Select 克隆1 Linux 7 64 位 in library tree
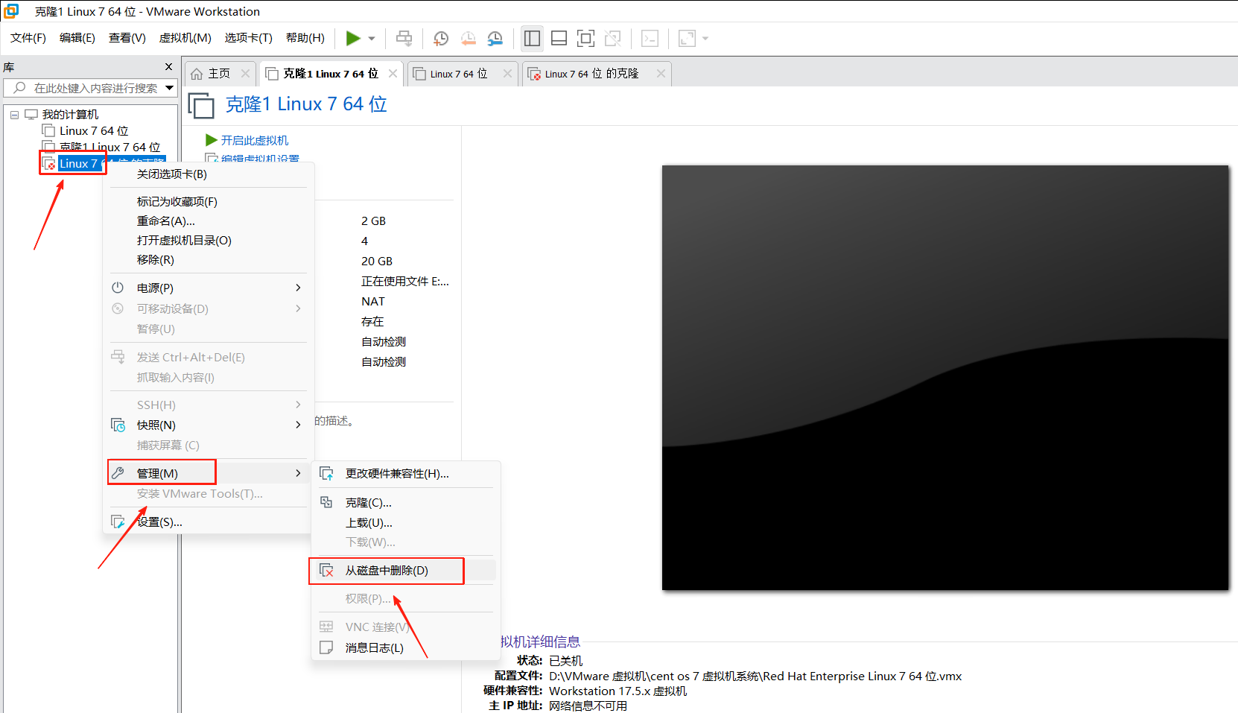The height and width of the screenshot is (713, 1238). coord(110,148)
